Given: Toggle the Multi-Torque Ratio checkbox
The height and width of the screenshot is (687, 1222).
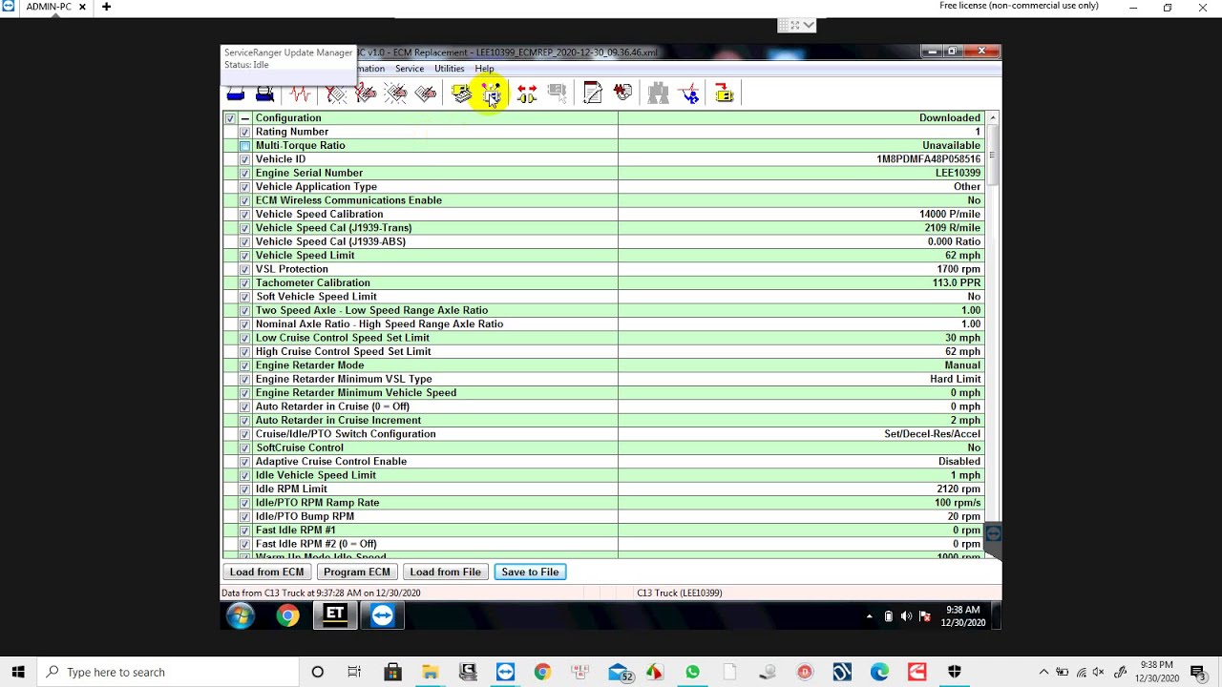Looking at the screenshot, I should click(x=244, y=146).
